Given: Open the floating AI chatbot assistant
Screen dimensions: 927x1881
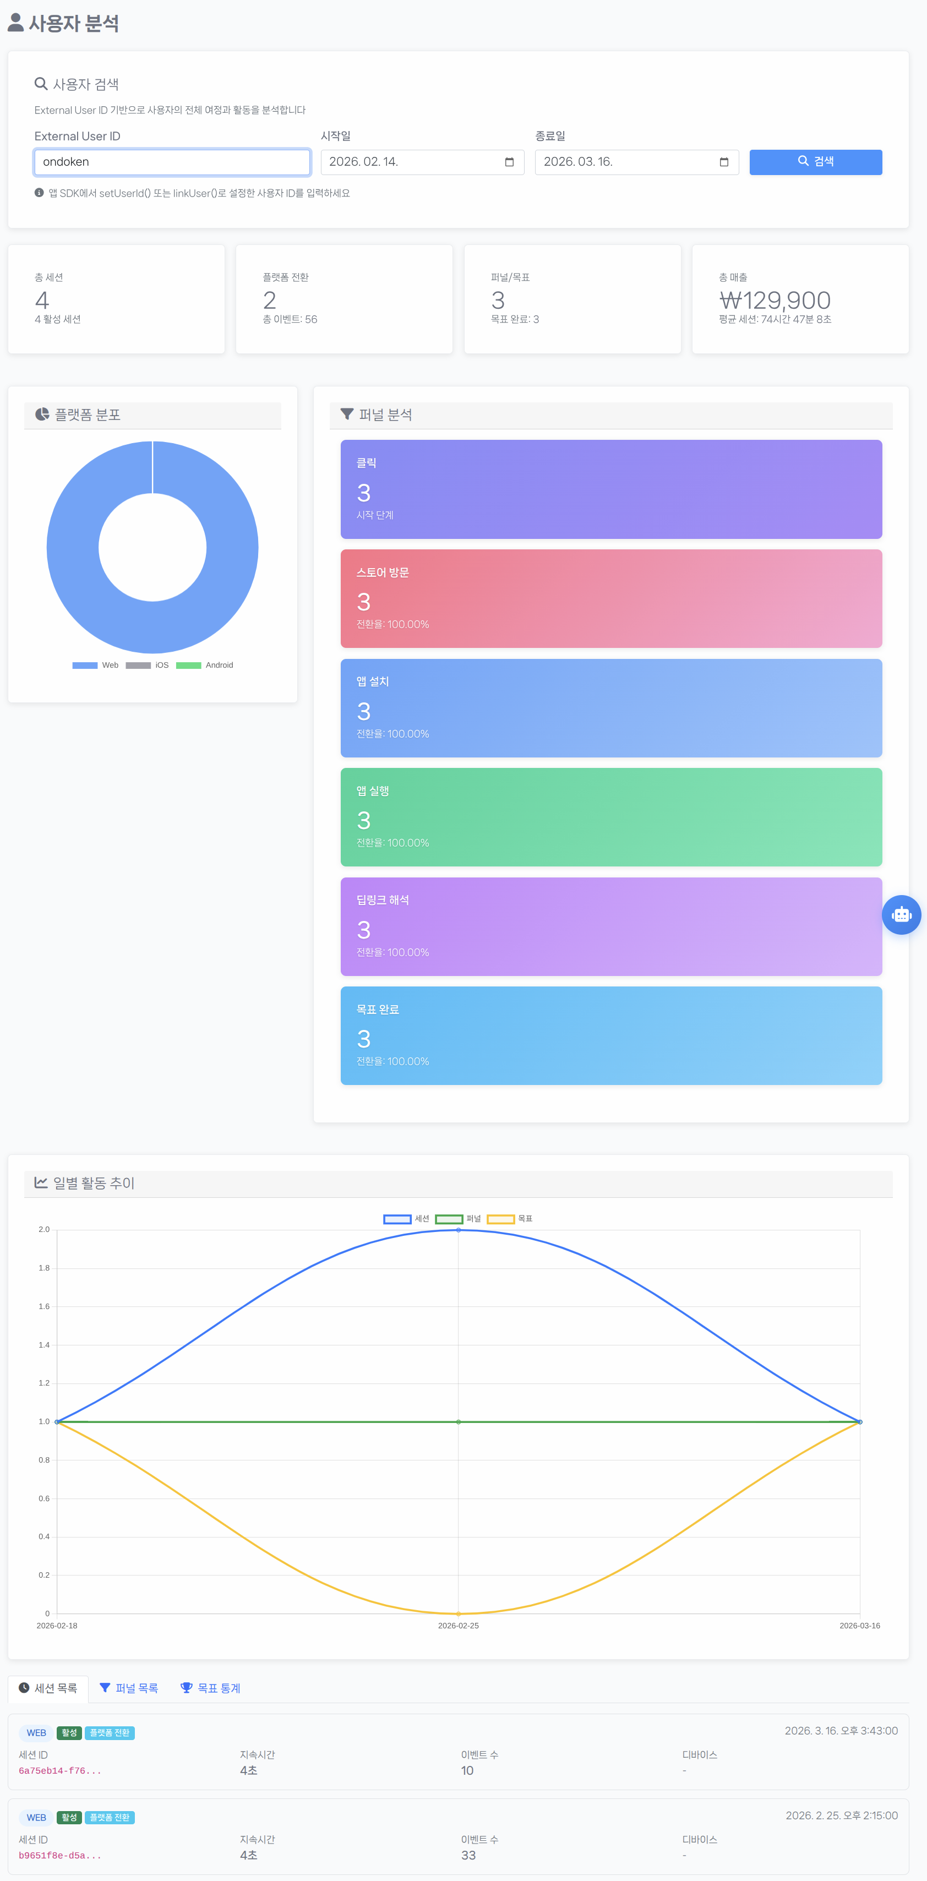Looking at the screenshot, I should tap(902, 914).
